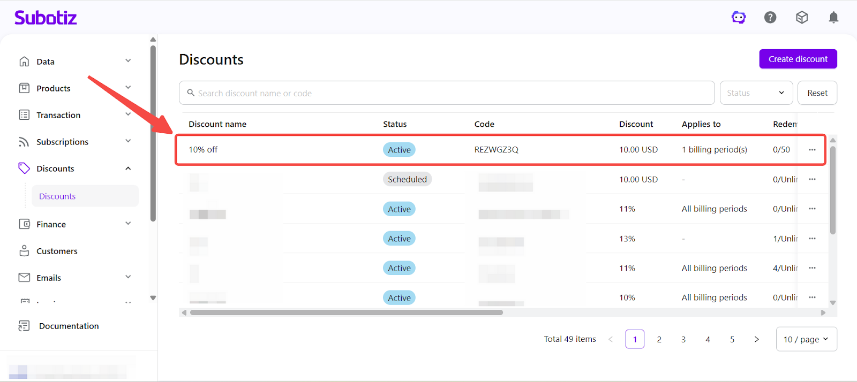Screen dimensions: 857x382
Task: Click the Customers icon in sidebar
Action: click(x=24, y=251)
